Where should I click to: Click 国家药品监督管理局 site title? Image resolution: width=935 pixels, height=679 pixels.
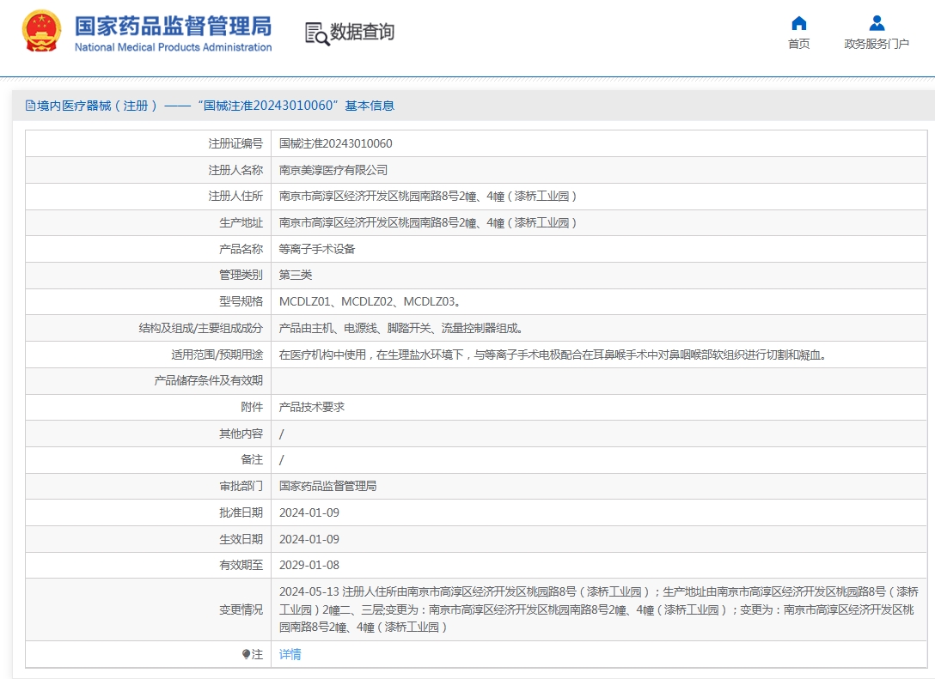tap(173, 26)
